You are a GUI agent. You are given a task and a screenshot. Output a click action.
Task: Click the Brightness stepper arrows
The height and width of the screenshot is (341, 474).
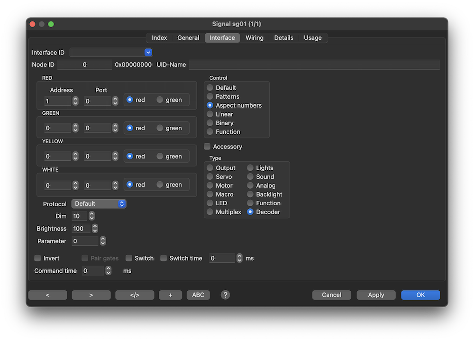pyautogui.click(x=95, y=229)
